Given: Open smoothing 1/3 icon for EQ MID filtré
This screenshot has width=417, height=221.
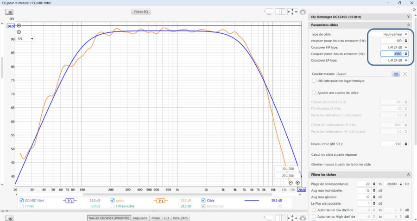Looking at the screenshot, I should [69, 201].
